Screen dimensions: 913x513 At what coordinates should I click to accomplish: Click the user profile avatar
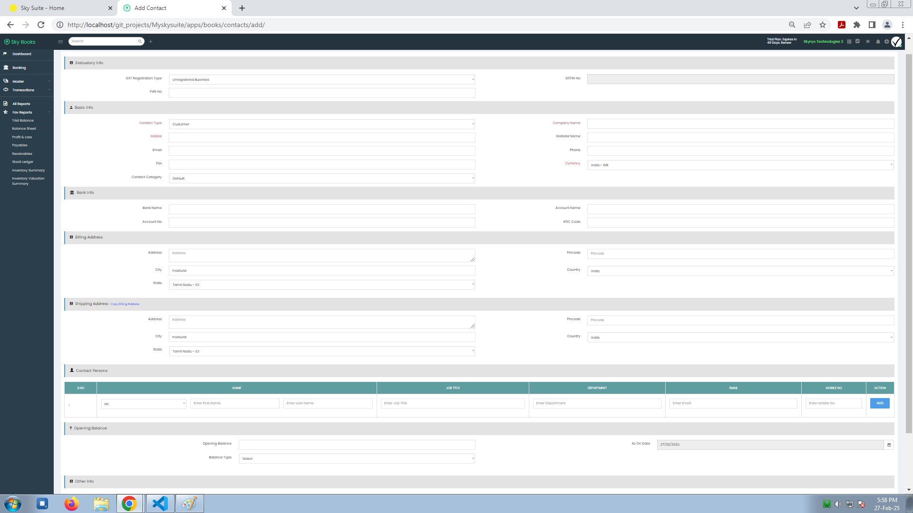[x=896, y=42]
